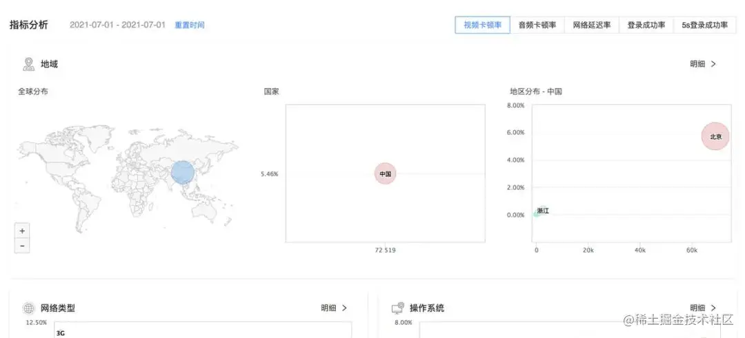
Task: Zoom in the world map with plus button
Action: [22, 231]
